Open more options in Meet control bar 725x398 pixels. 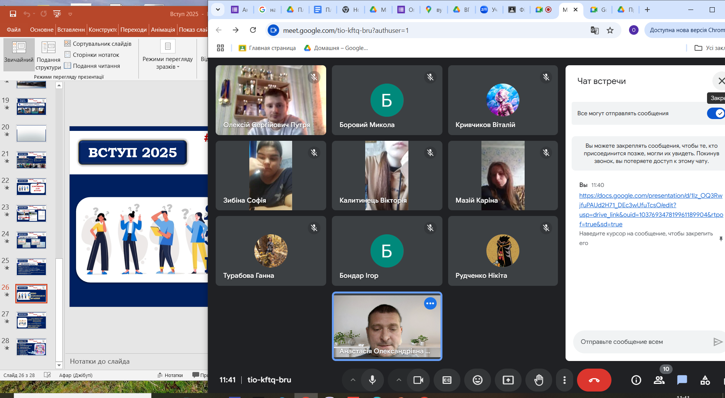tap(564, 380)
